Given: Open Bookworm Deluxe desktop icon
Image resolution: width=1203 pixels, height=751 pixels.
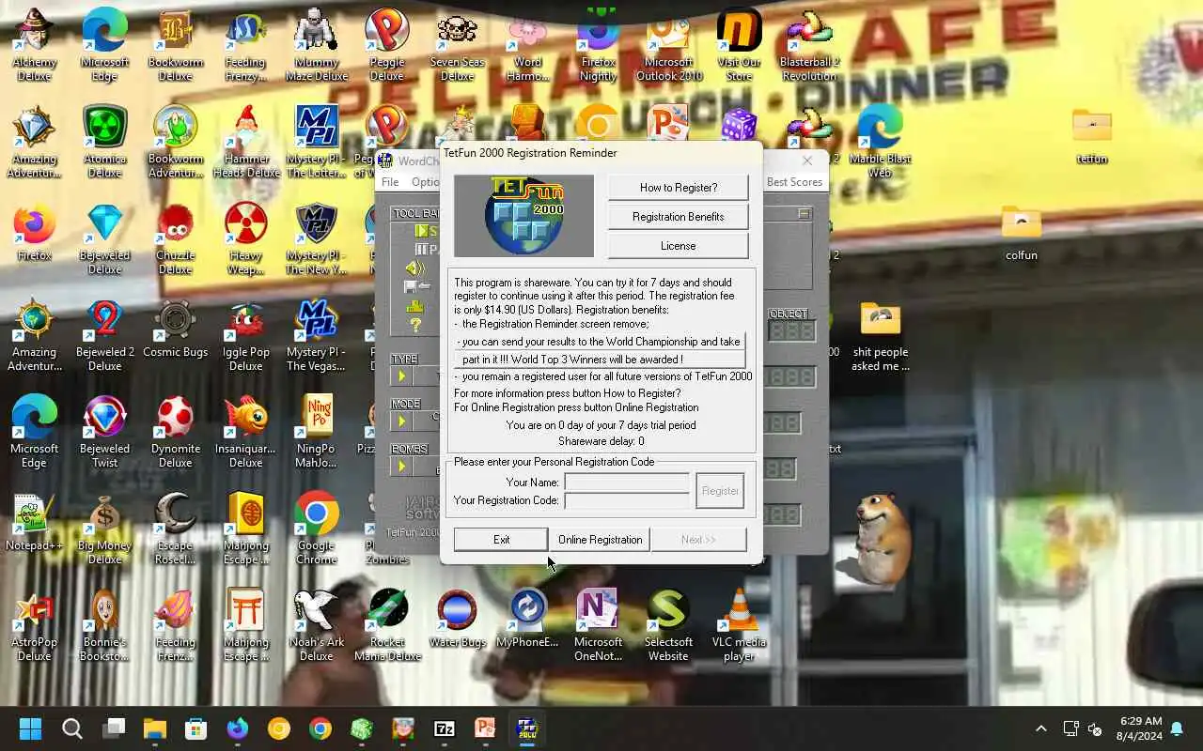Looking at the screenshot, I should pos(175,45).
